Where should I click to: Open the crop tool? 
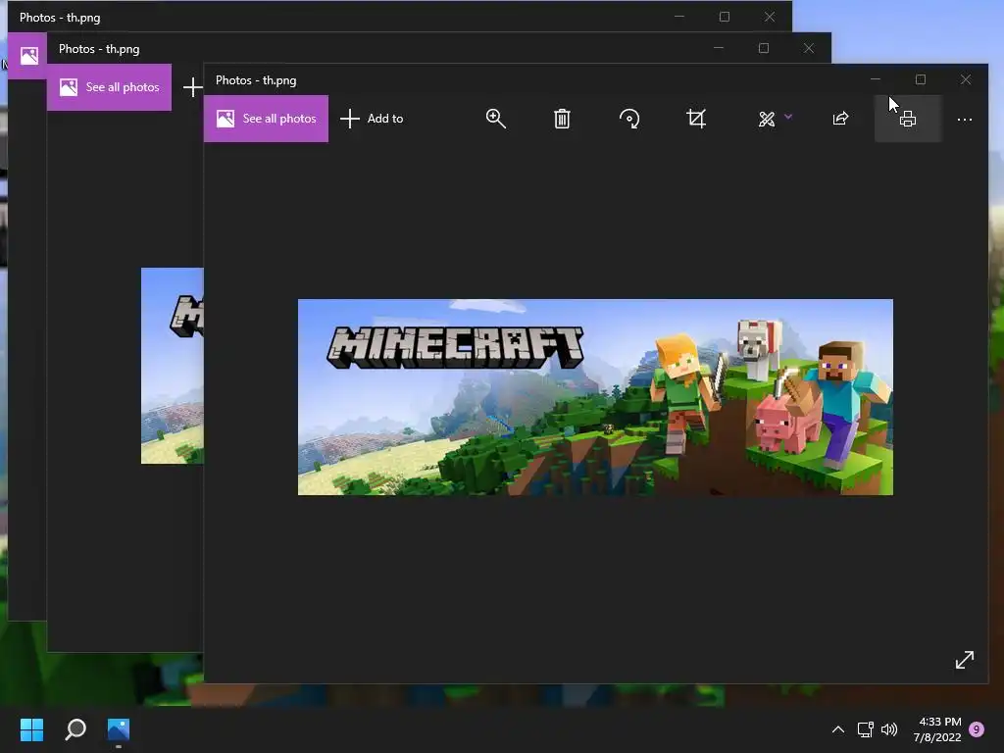(x=696, y=119)
